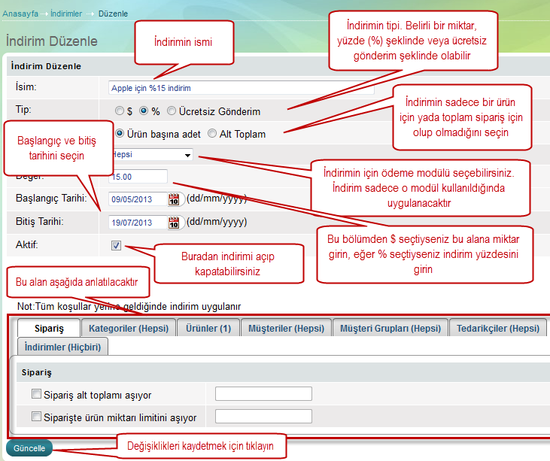Switch to the Kategoriler (Hepsi) tab
Viewport: 550px width, 461px height.
point(127,328)
